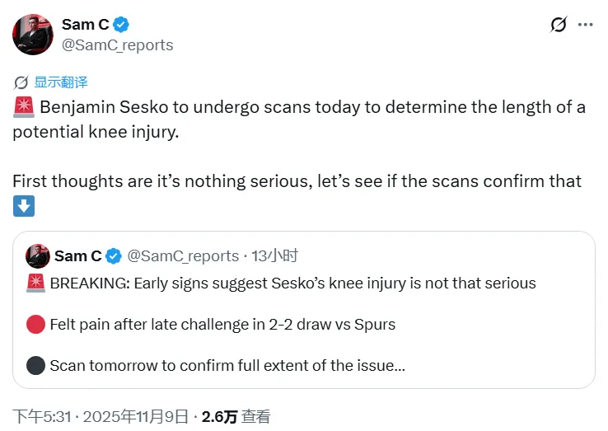Open the top @SamC_reports handle
Image resolution: width=608 pixels, height=431 pixels.
point(118,45)
